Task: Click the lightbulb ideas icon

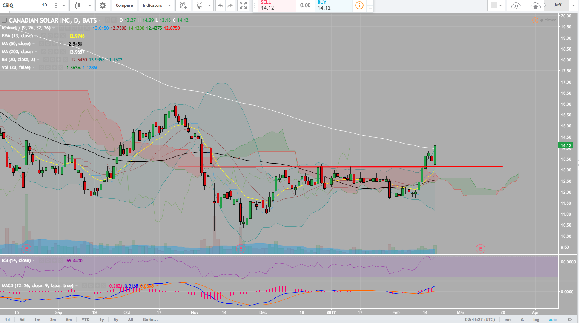Action: (x=199, y=5)
